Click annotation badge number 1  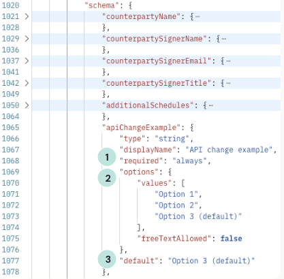(x=107, y=157)
